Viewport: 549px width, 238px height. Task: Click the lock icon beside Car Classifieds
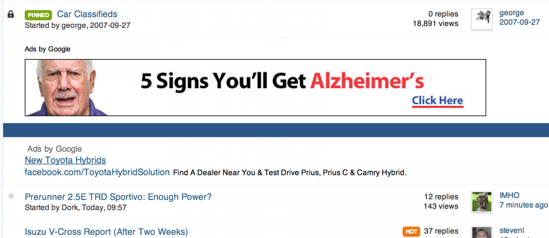coord(11,15)
